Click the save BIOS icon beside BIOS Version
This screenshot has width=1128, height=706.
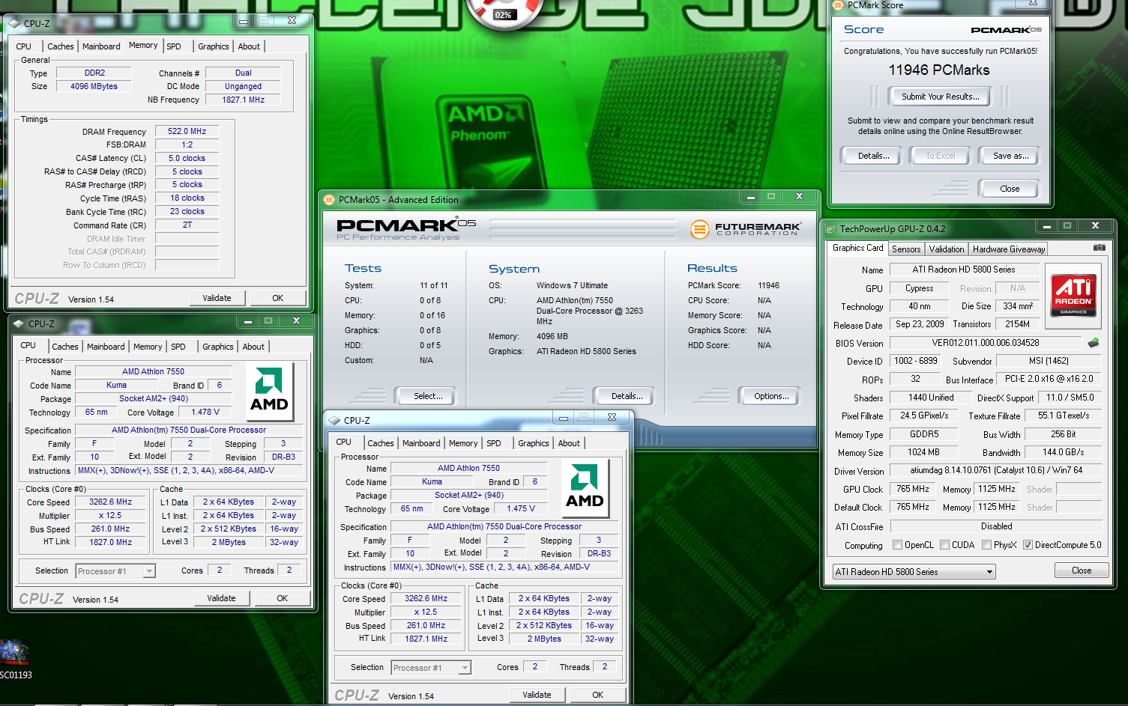tap(1094, 343)
